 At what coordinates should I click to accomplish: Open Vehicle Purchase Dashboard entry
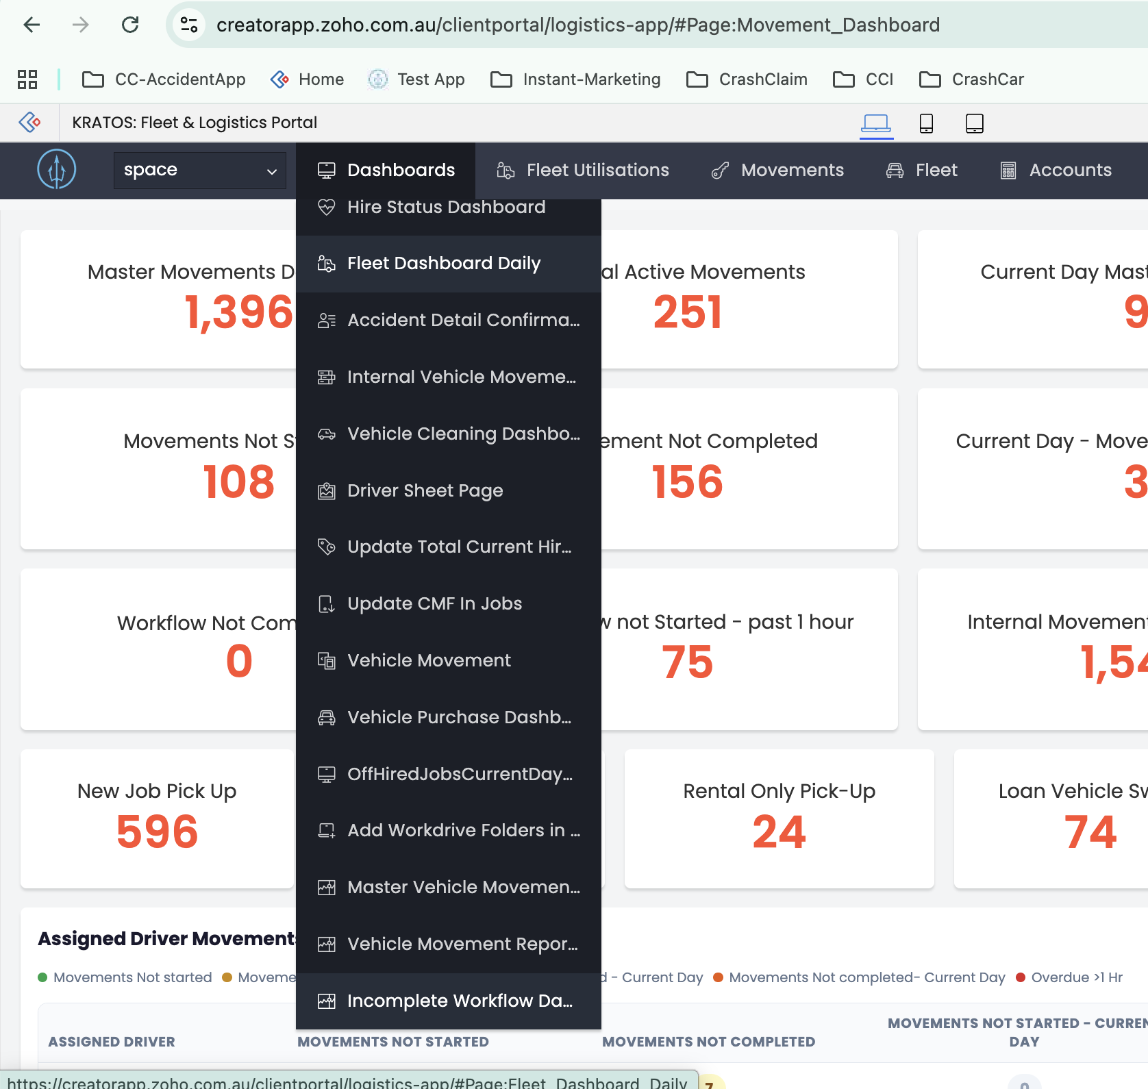(x=449, y=718)
